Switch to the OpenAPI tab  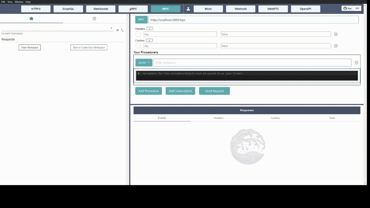click(x=306, y=9)
